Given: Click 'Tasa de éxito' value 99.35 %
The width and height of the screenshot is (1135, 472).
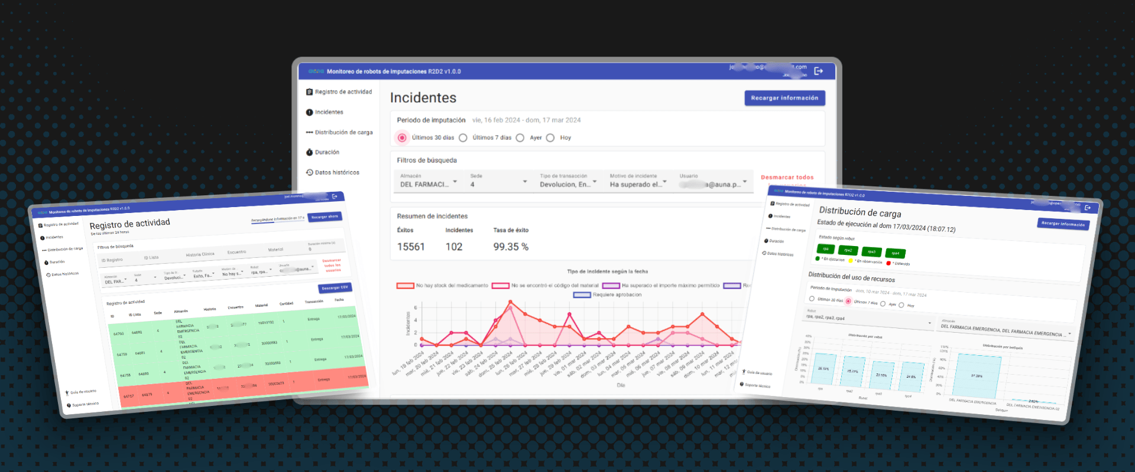Looking at the screenshot, I should pyautogui.click(x=511, y=247).
